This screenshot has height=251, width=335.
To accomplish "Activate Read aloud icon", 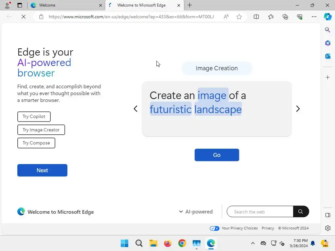I will click(x=226, y=17).
